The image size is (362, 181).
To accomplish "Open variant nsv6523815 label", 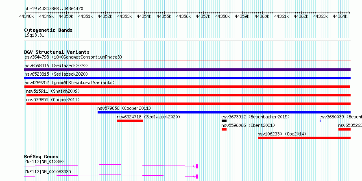I will pos(56,74).
